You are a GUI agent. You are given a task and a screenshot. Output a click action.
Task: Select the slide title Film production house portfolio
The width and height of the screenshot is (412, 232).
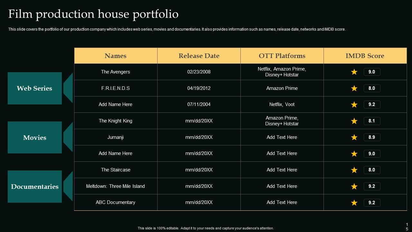(x=93, y=14)
